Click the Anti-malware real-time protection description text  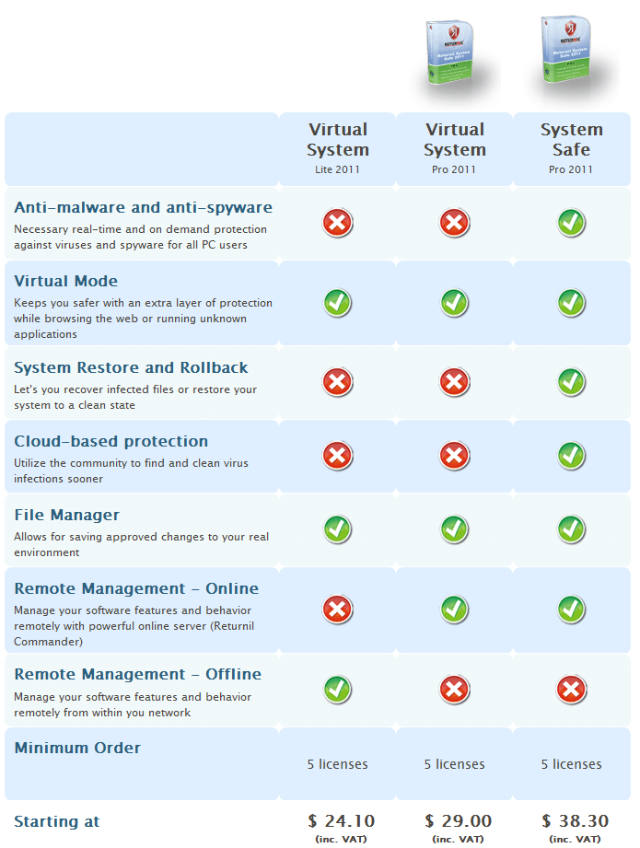point(141,237)
